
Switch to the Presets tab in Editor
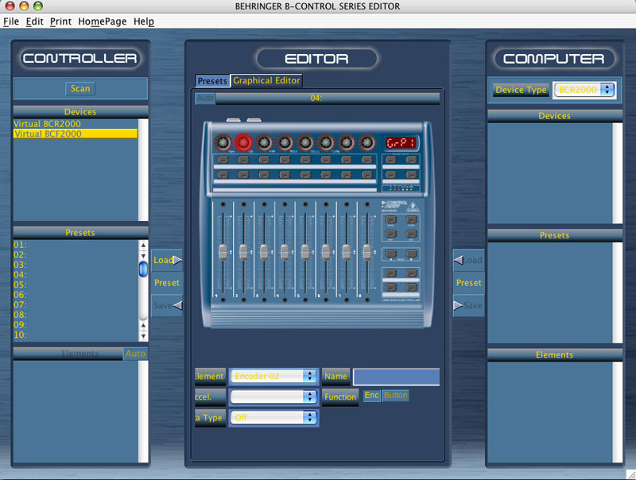[x=212, y=81]
